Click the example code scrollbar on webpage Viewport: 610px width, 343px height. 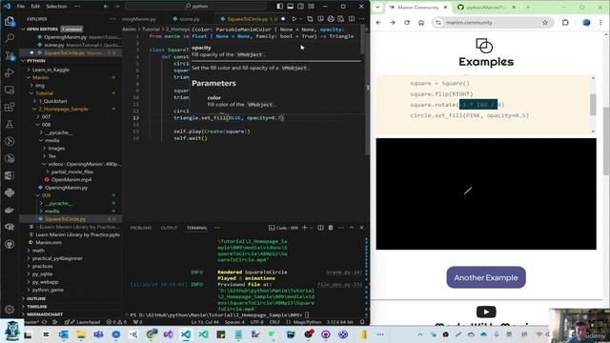[x=593, y=105]
